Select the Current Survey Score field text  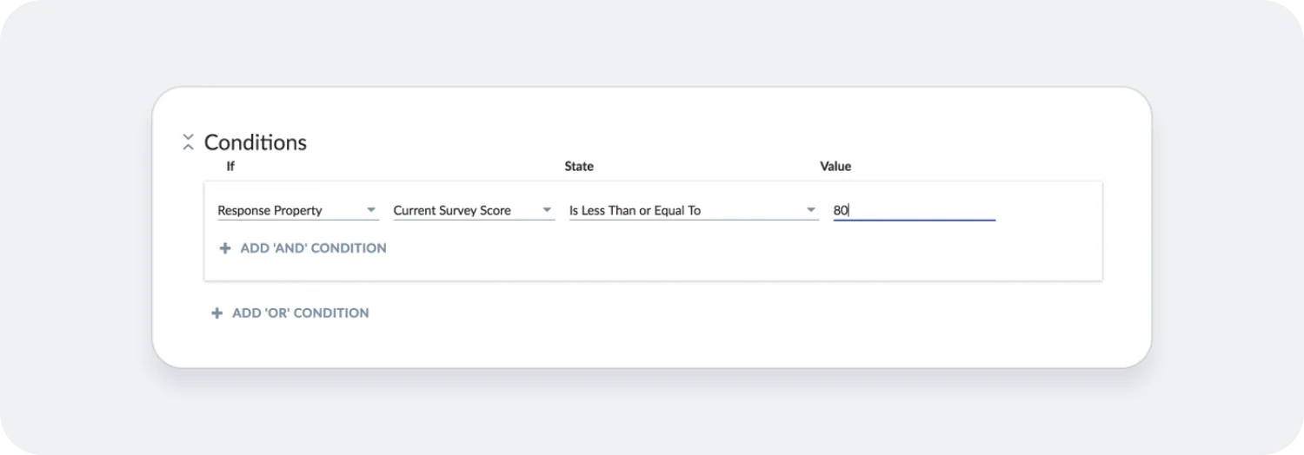pos(452,210)
